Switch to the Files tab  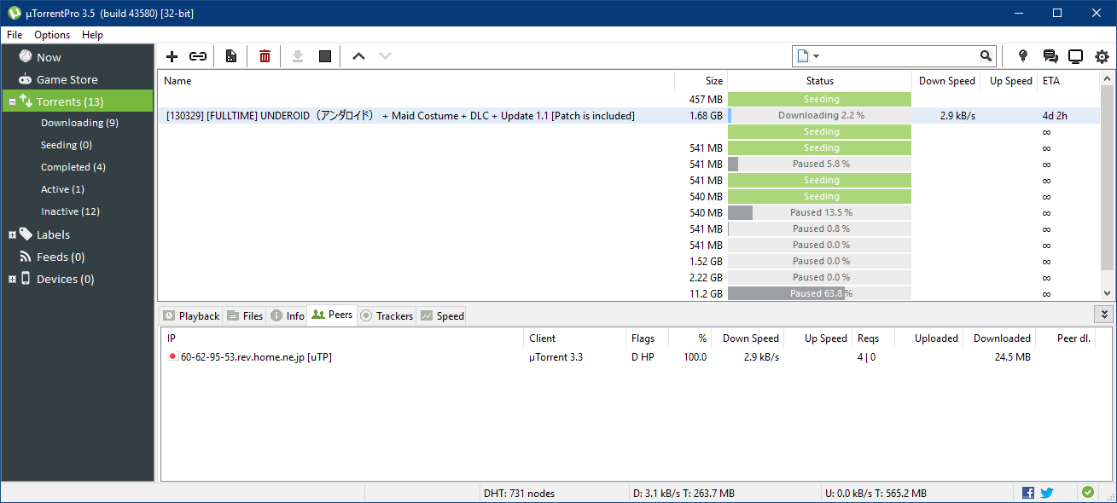[245, 315]
